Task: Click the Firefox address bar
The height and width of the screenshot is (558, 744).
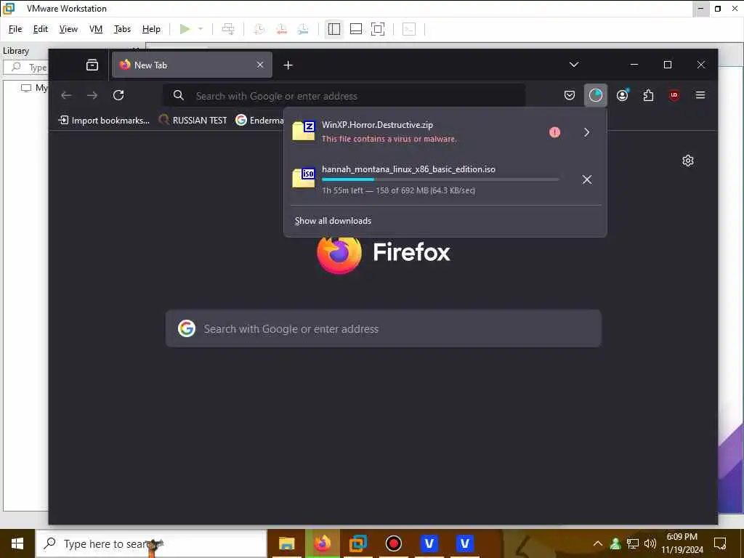Action: tap(344, 96)
